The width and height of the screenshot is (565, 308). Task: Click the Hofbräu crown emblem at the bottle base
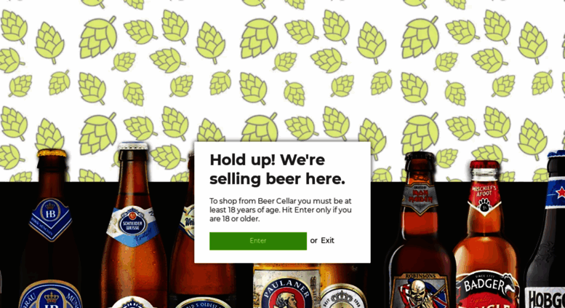pos(50,296)
